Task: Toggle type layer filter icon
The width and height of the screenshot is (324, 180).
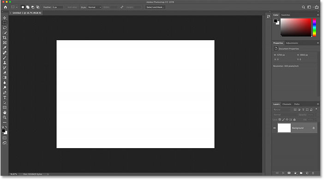Action: pos(303,109)
